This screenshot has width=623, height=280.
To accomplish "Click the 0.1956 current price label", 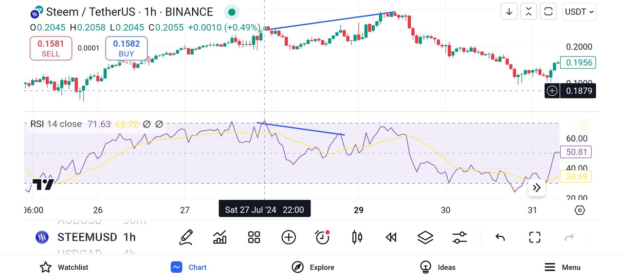I will tap(578, 62).
